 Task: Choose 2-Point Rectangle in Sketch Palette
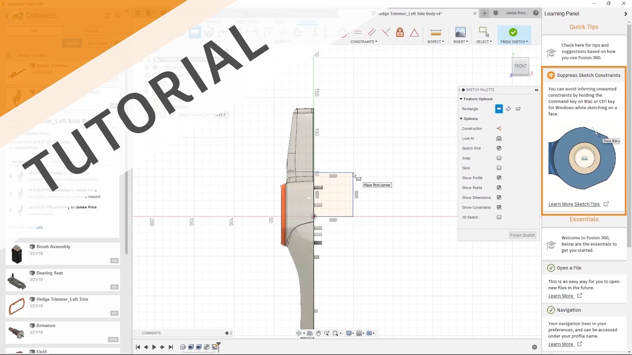[x=499, y=109]
